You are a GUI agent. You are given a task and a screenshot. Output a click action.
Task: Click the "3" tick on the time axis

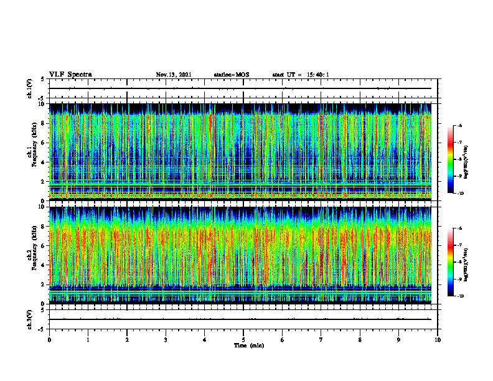pyautogui.click(x=166, y=340)
